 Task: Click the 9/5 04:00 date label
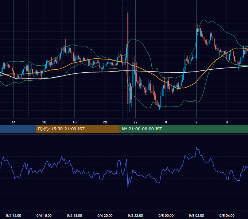[x=227, y=215]
